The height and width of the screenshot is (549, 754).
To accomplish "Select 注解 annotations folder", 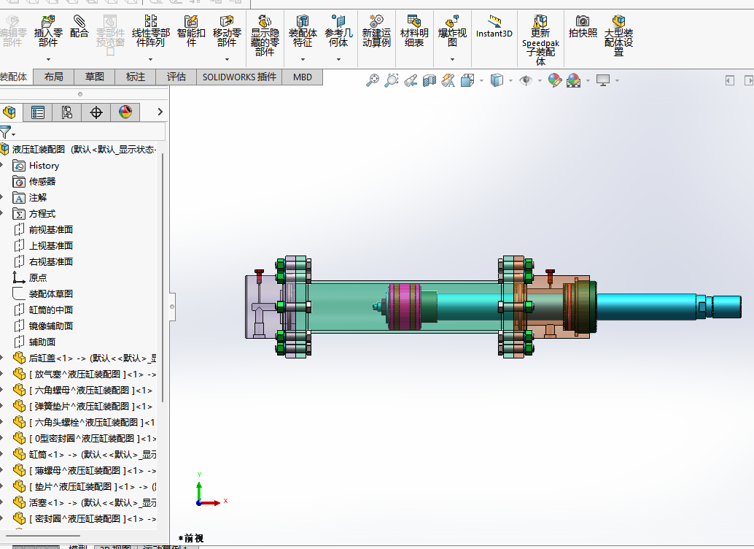I will tap(37, 197).
